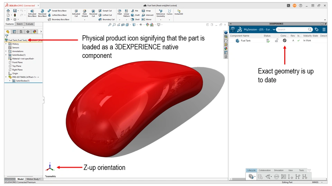Choose the Lofted Boss/Base feature

coord(57,15)
